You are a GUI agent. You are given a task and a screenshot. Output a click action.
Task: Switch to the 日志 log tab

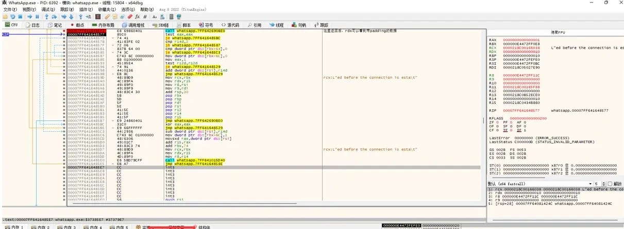pyautogui.click(x=32, y=25)
